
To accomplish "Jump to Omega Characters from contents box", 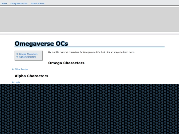I will click(28, 54).
